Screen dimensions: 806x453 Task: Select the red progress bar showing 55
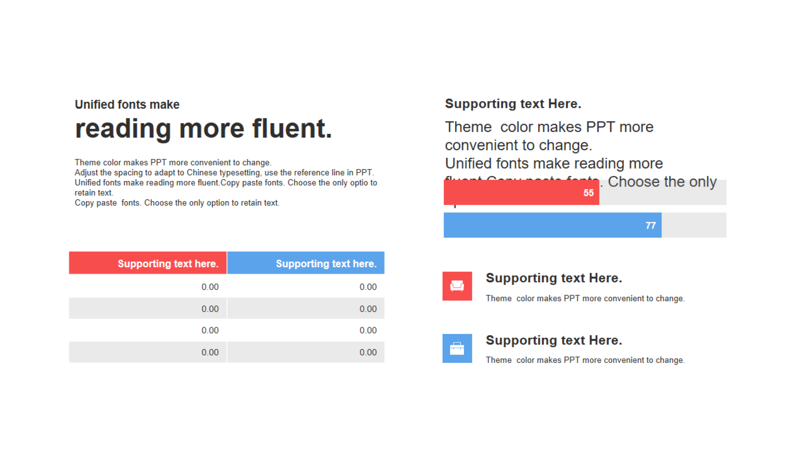point(521,193)
